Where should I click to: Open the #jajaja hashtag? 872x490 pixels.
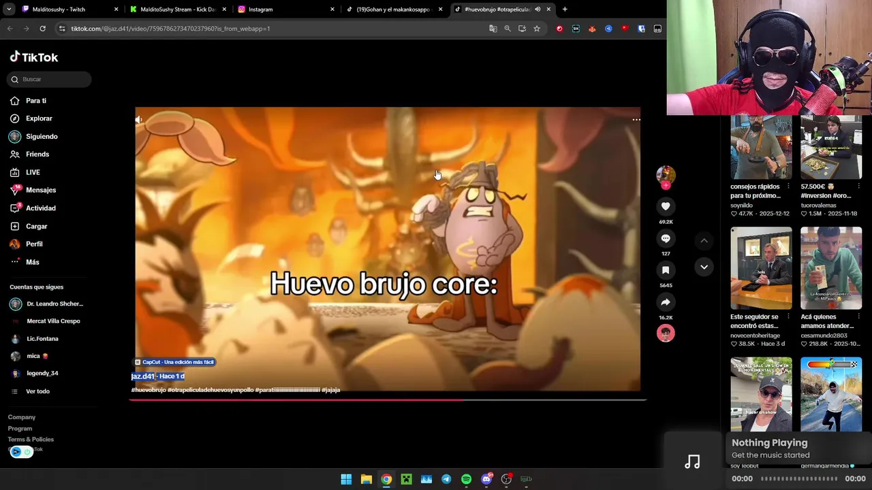tap(330, 390)
